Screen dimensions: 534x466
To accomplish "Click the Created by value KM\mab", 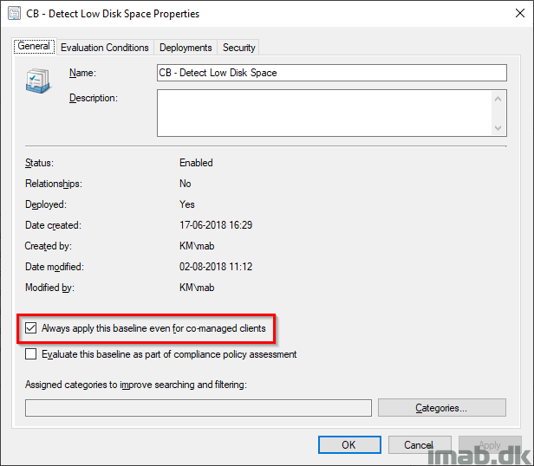I will pyautogui.click(x=197, y=246).
